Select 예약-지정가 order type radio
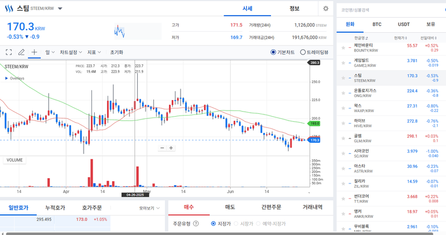Screen dimensions: 446x235 pos(258,223)
